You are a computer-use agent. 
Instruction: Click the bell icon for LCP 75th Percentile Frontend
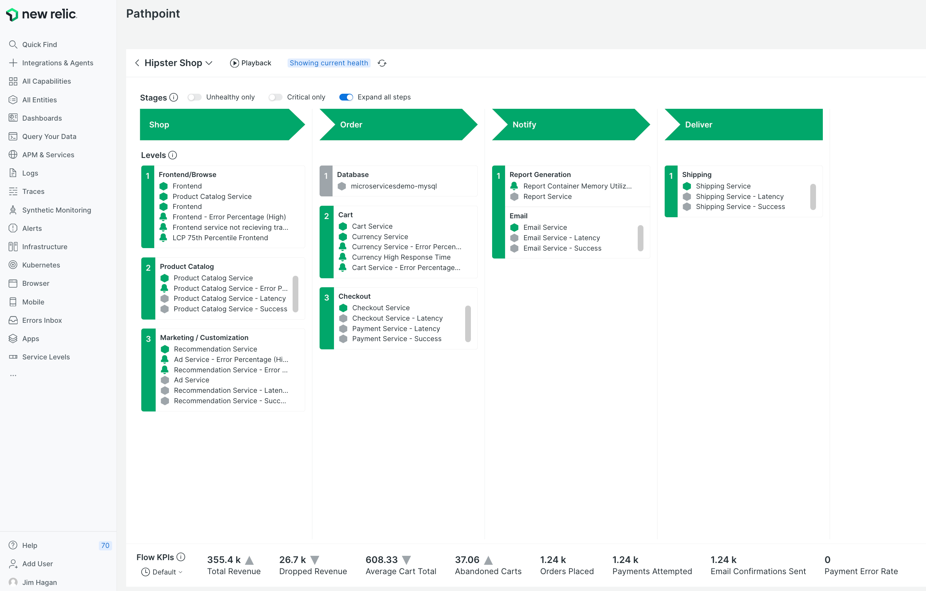point(163,237)
